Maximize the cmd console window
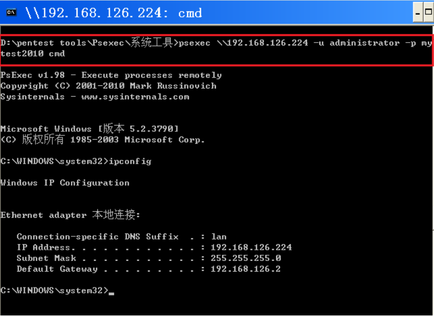Viewport: 434px width, 316px height. [428, 12]
